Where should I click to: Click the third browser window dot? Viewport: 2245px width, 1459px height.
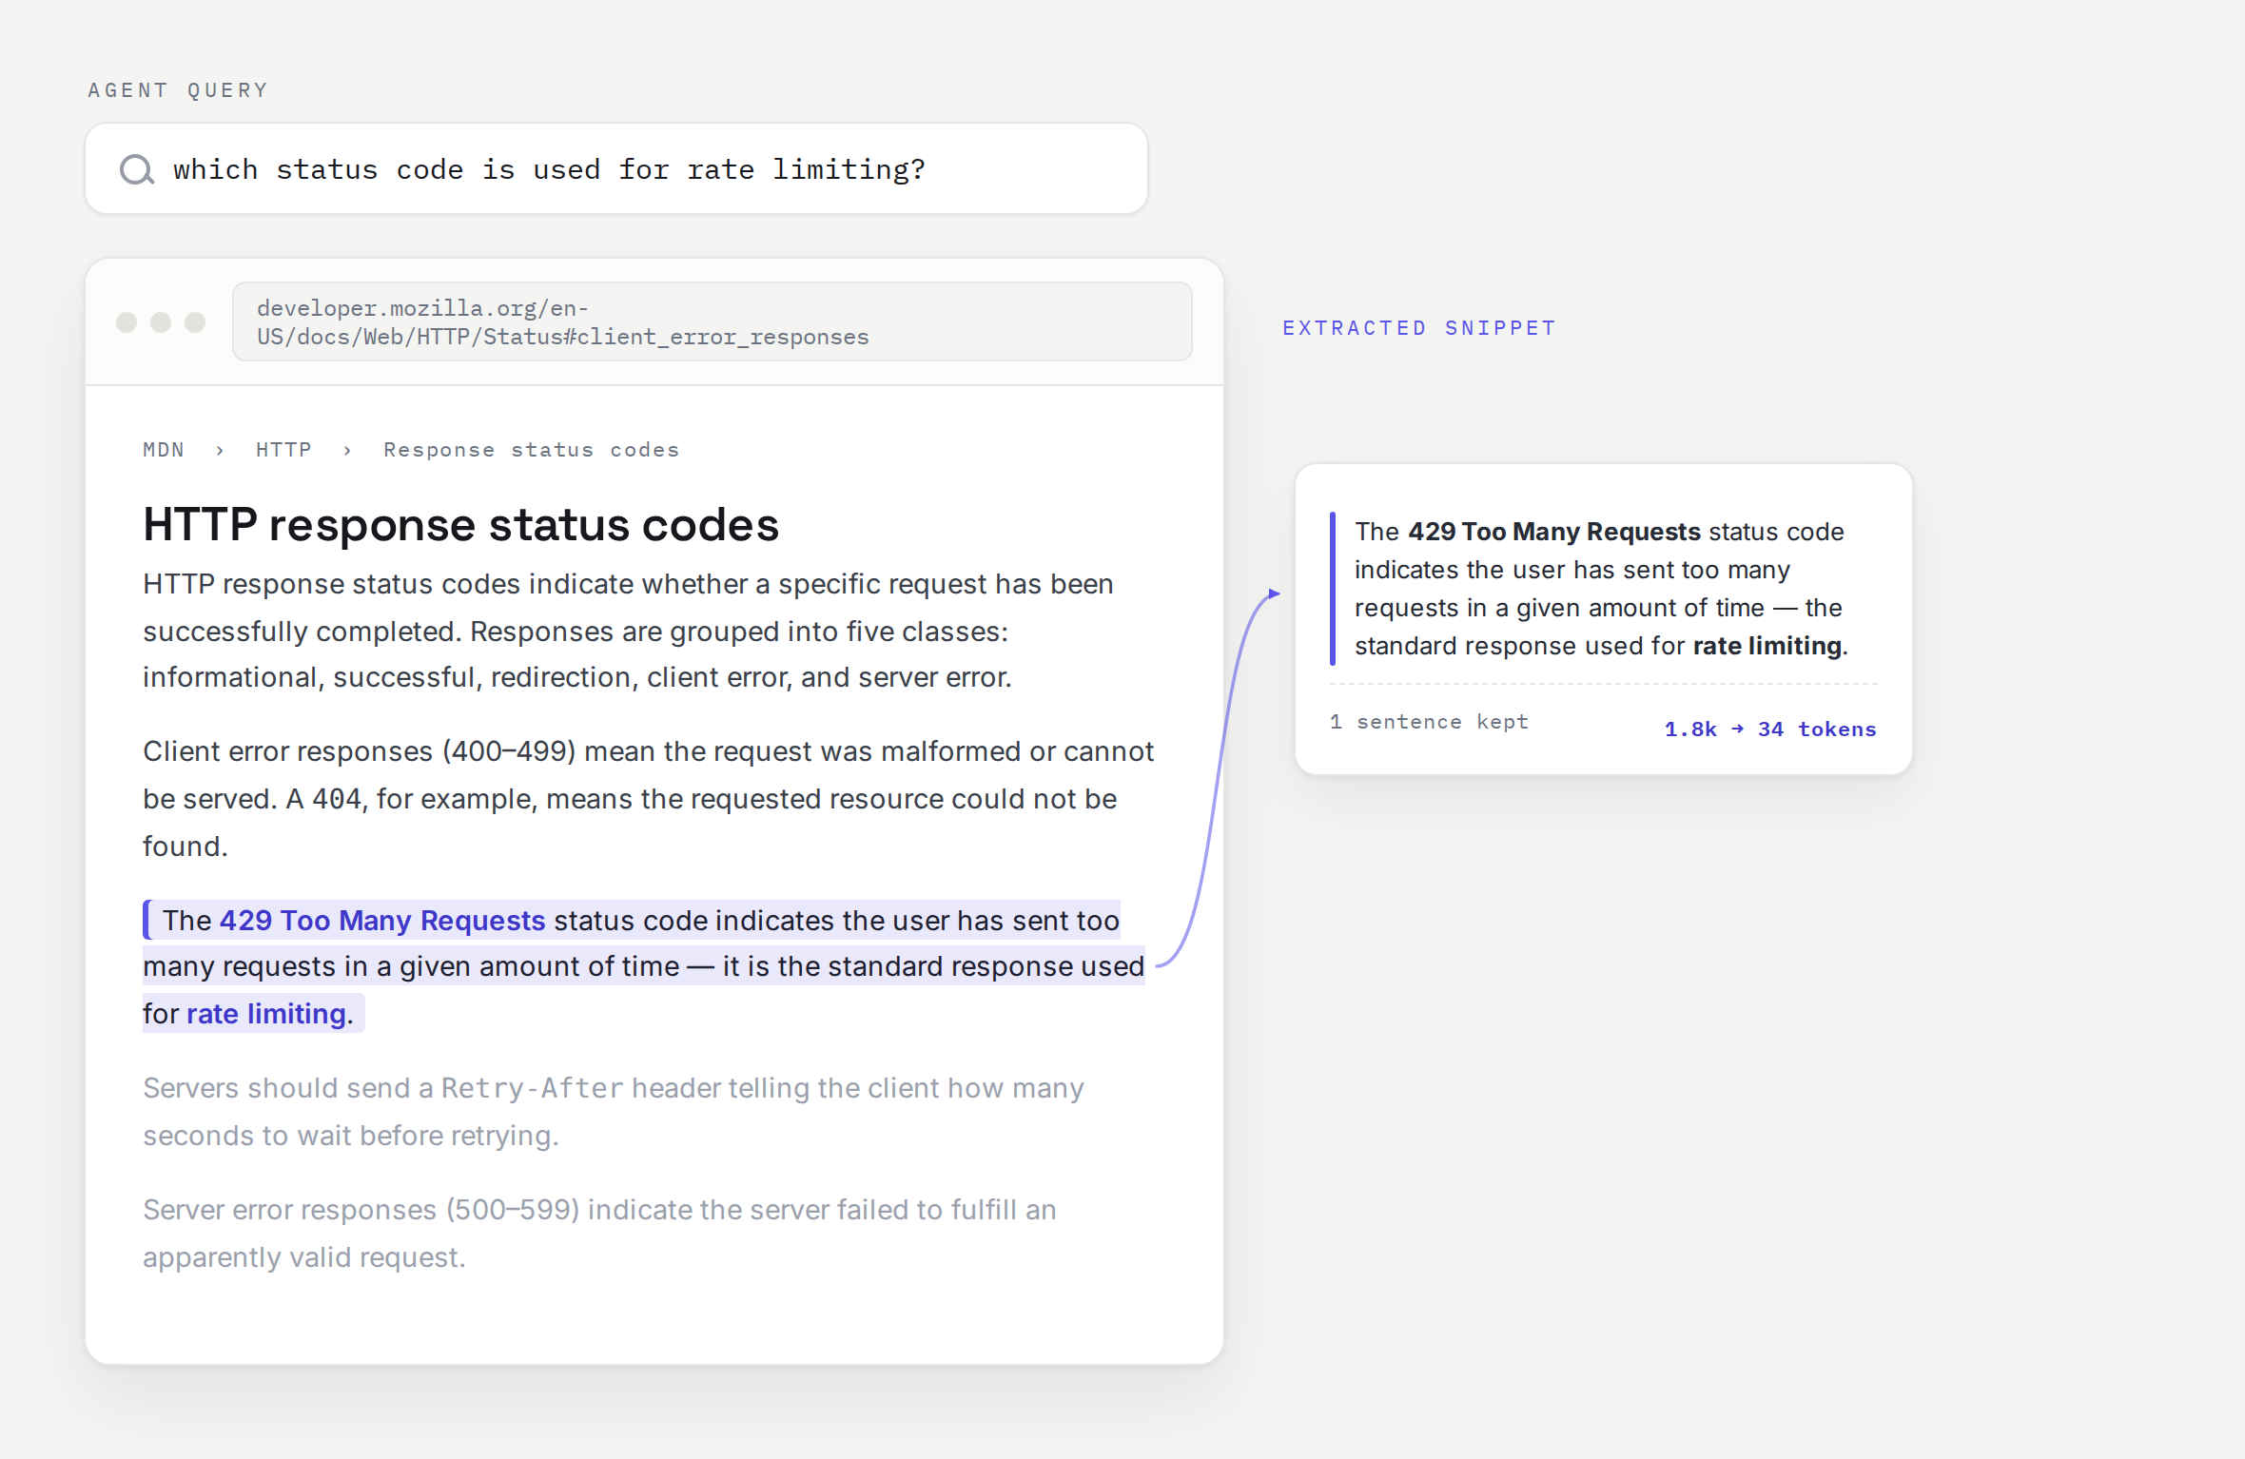[x=195, y=322]
